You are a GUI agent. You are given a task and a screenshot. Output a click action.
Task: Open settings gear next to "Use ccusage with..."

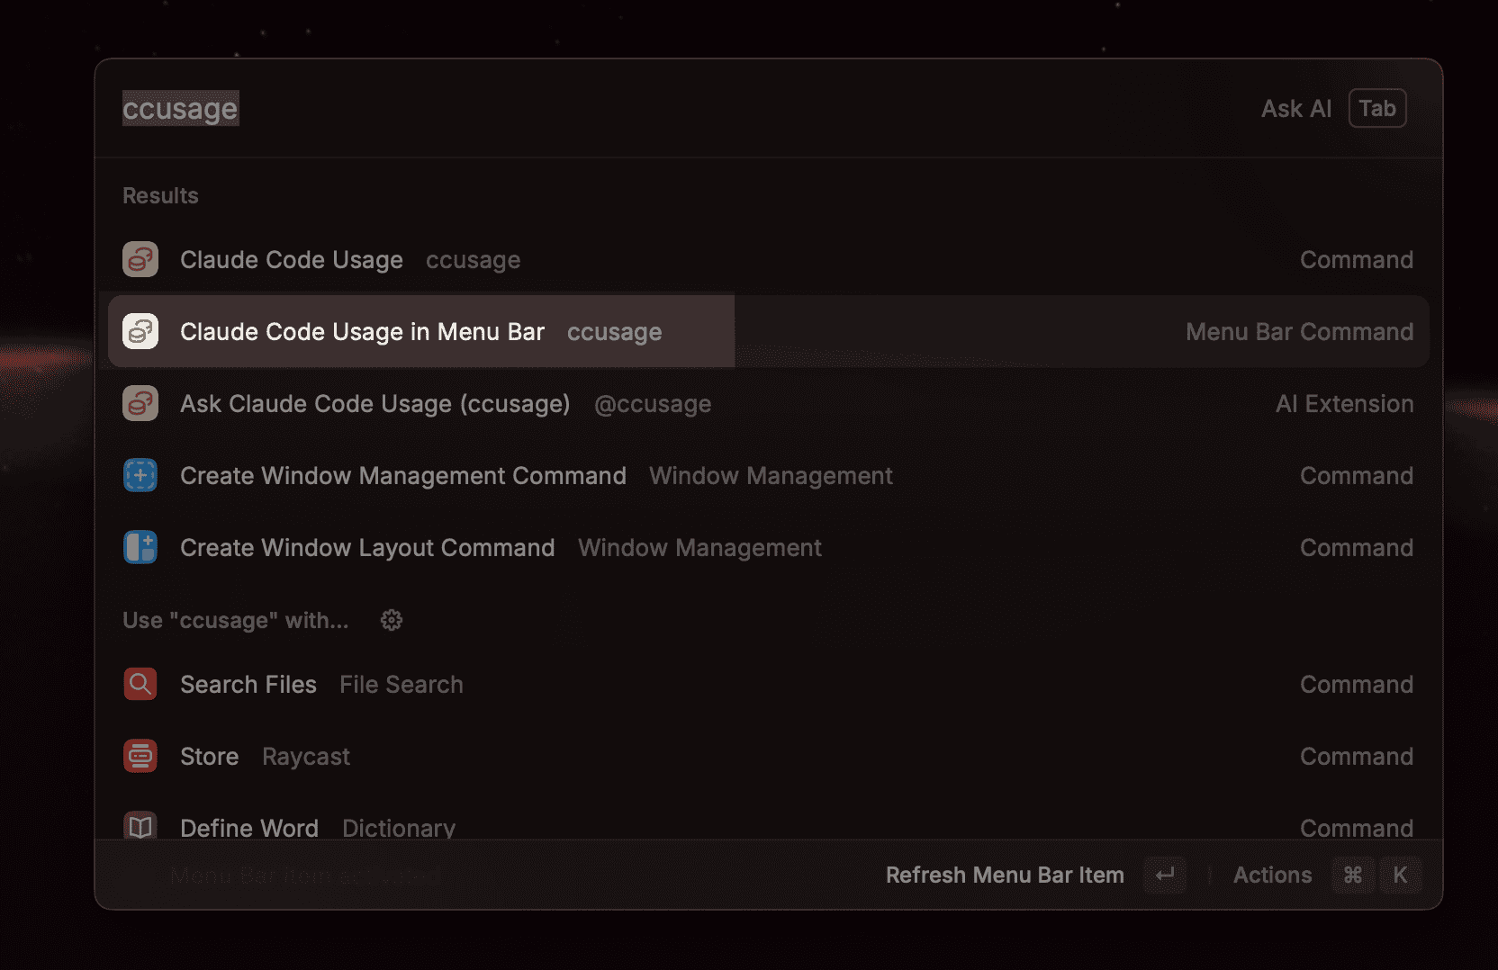click(391, 620)
